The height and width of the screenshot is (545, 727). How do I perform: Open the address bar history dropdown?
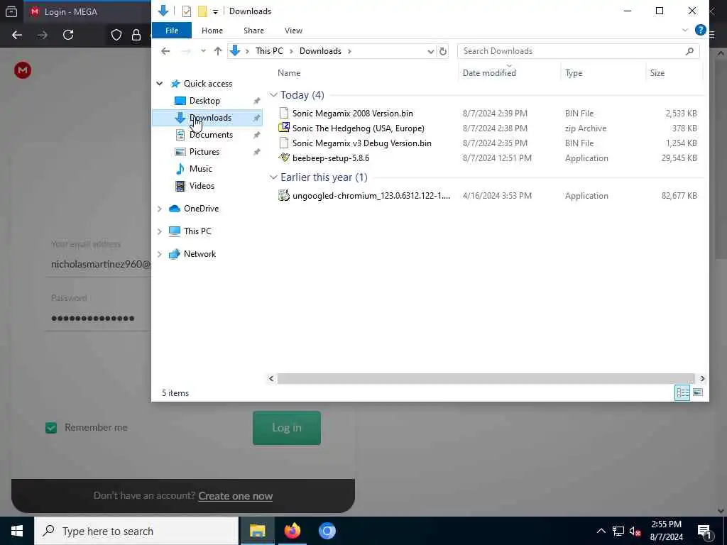click(431, 51)
